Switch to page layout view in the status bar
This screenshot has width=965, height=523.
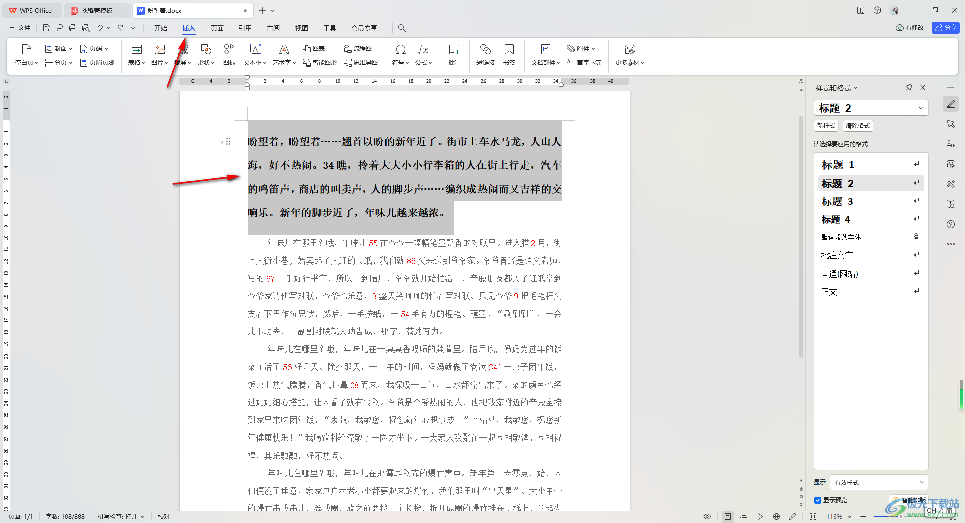[x=728, y=517]
